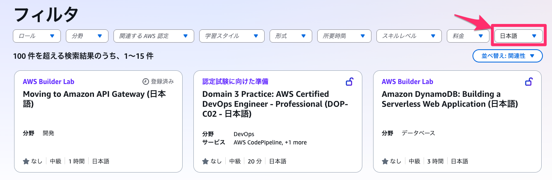This screenshot has height=180, width=552.
Task: Expand the スキルレベル filter dropdown
Action: [x=409, y=36]
